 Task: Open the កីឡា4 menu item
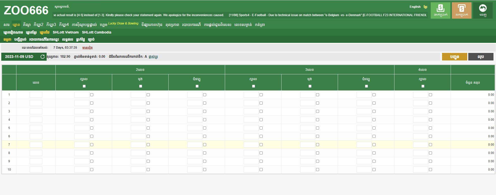click(64, 25)
